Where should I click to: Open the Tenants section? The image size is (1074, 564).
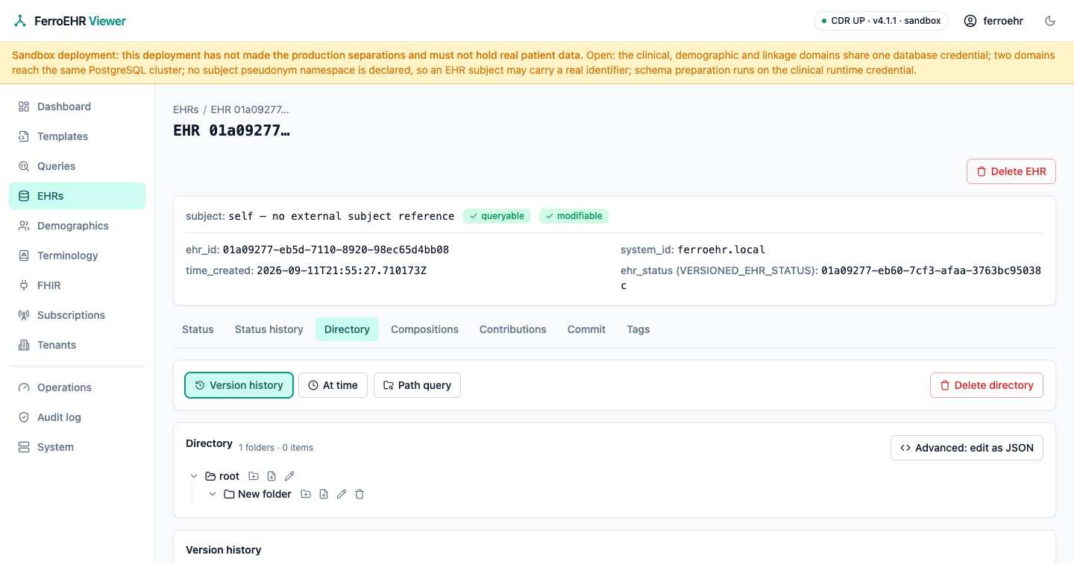77,345
